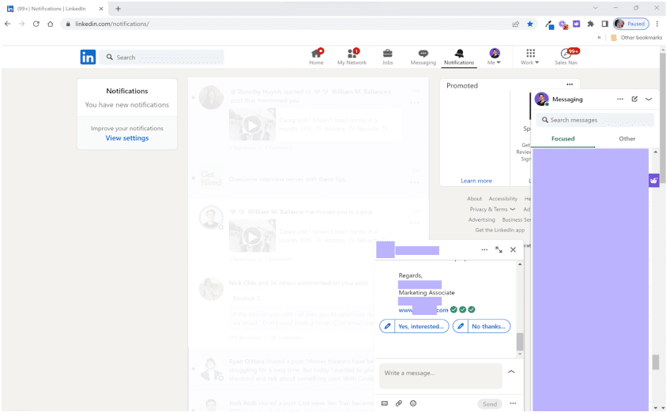Collapse the Messaging panel with the chevron
Viewport: 666px width, 412px height.
[x=649, y=99]
